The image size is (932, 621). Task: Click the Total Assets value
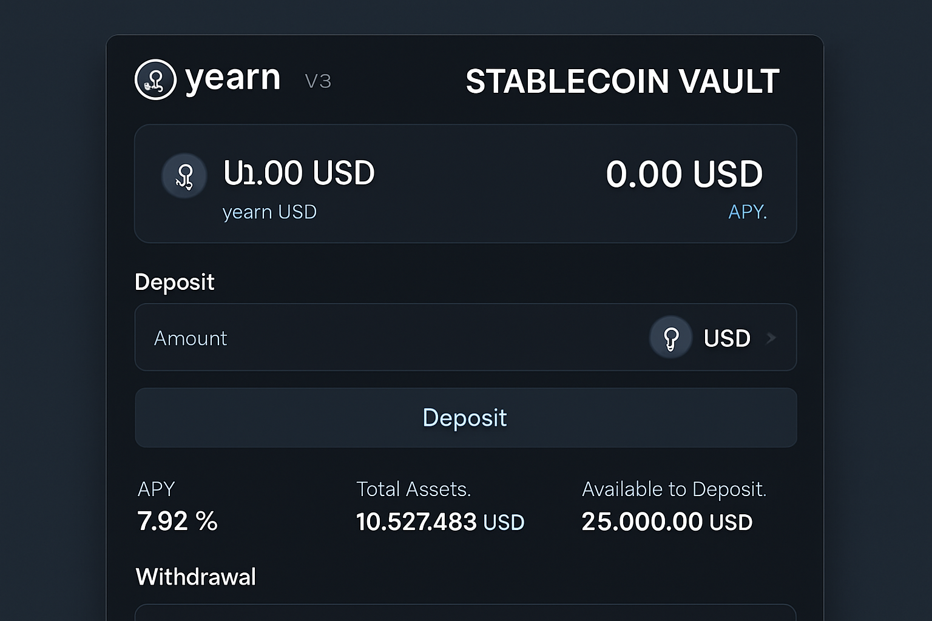(x=439, y=521)
